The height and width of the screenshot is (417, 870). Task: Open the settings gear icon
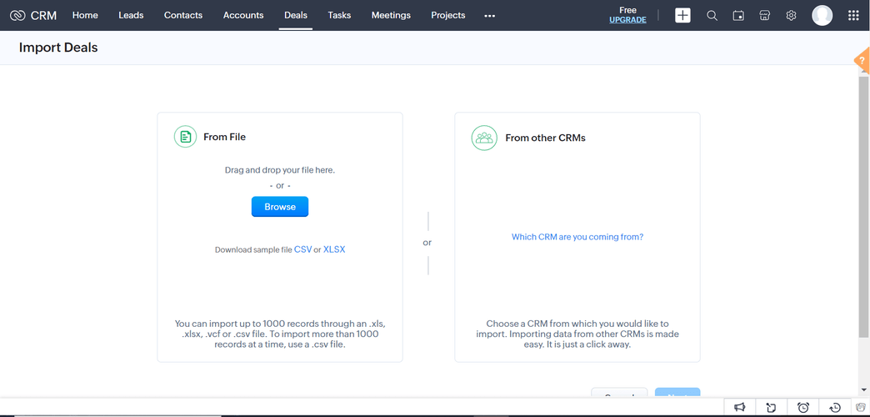click(x=791, y=16)
